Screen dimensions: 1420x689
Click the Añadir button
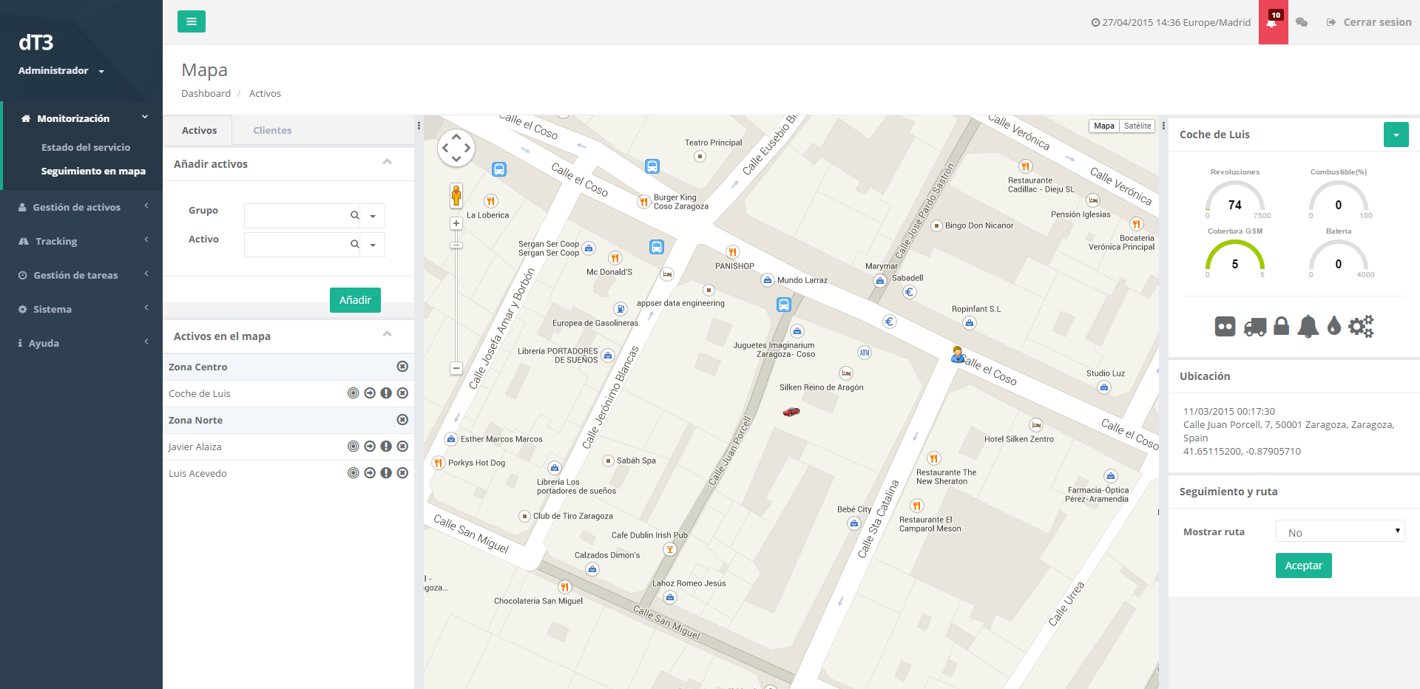pos(355,300)
